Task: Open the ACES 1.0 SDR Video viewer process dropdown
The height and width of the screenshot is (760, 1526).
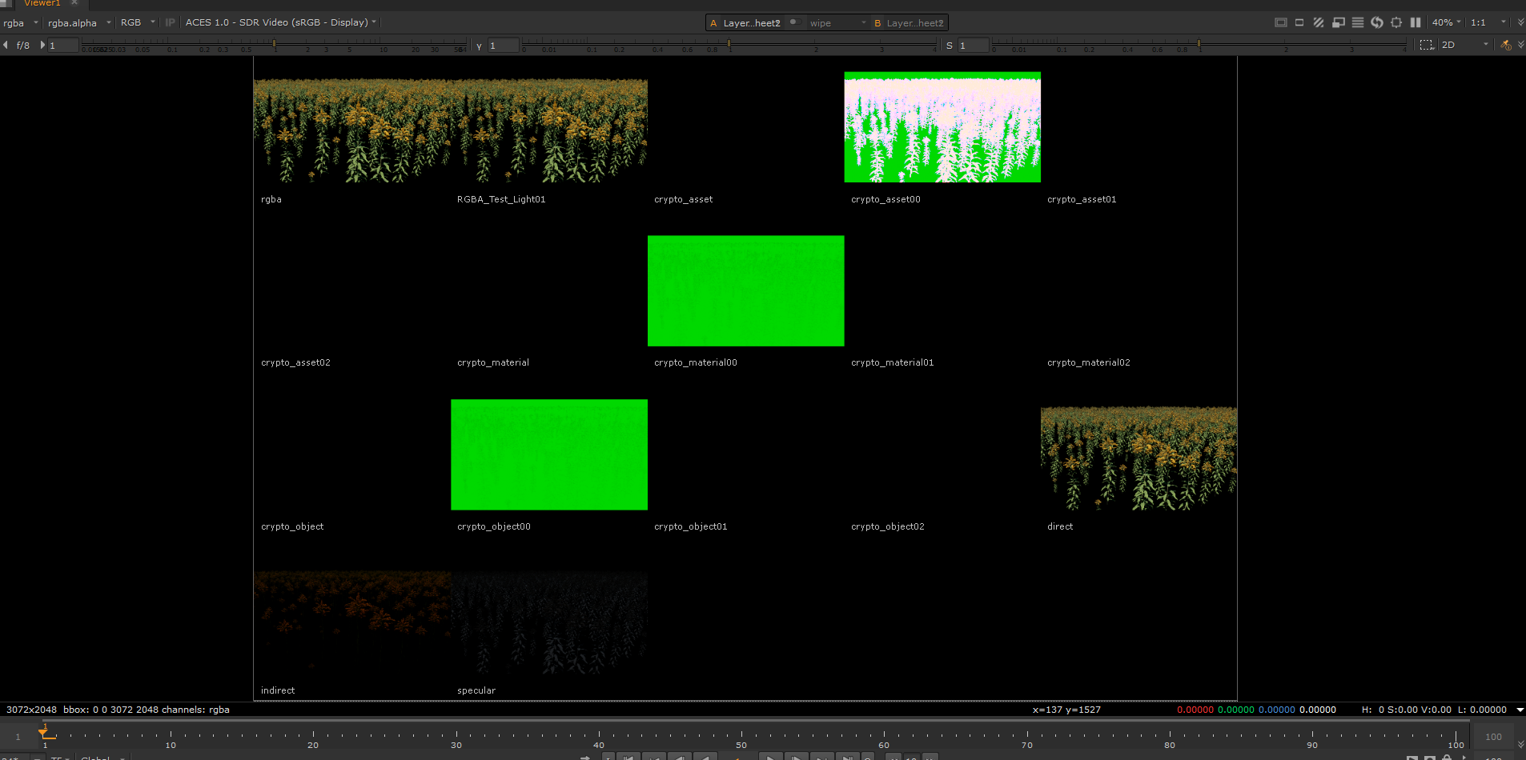Action: tap(281, 22)
